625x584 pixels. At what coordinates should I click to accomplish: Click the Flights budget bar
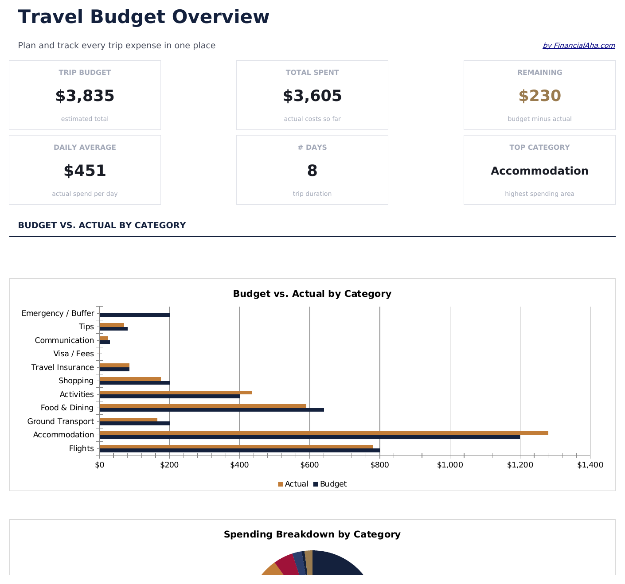tap(239, 451)
